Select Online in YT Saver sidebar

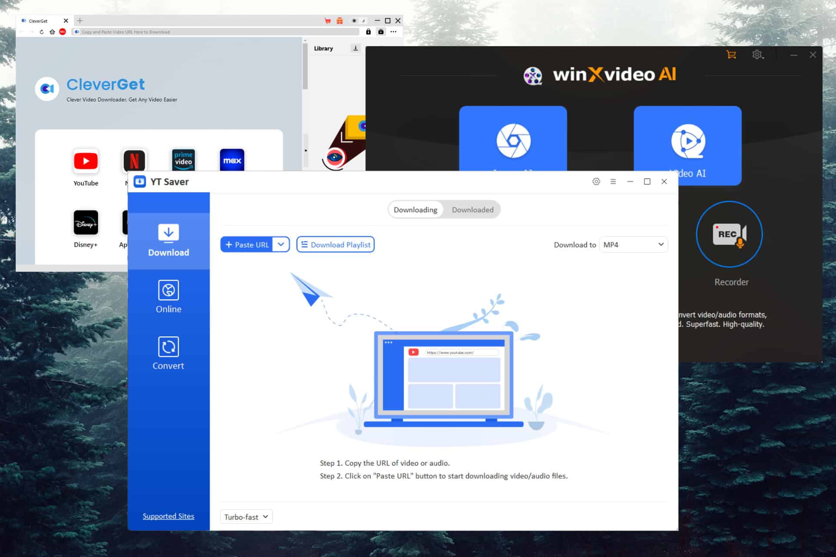[x=169, y=297]
